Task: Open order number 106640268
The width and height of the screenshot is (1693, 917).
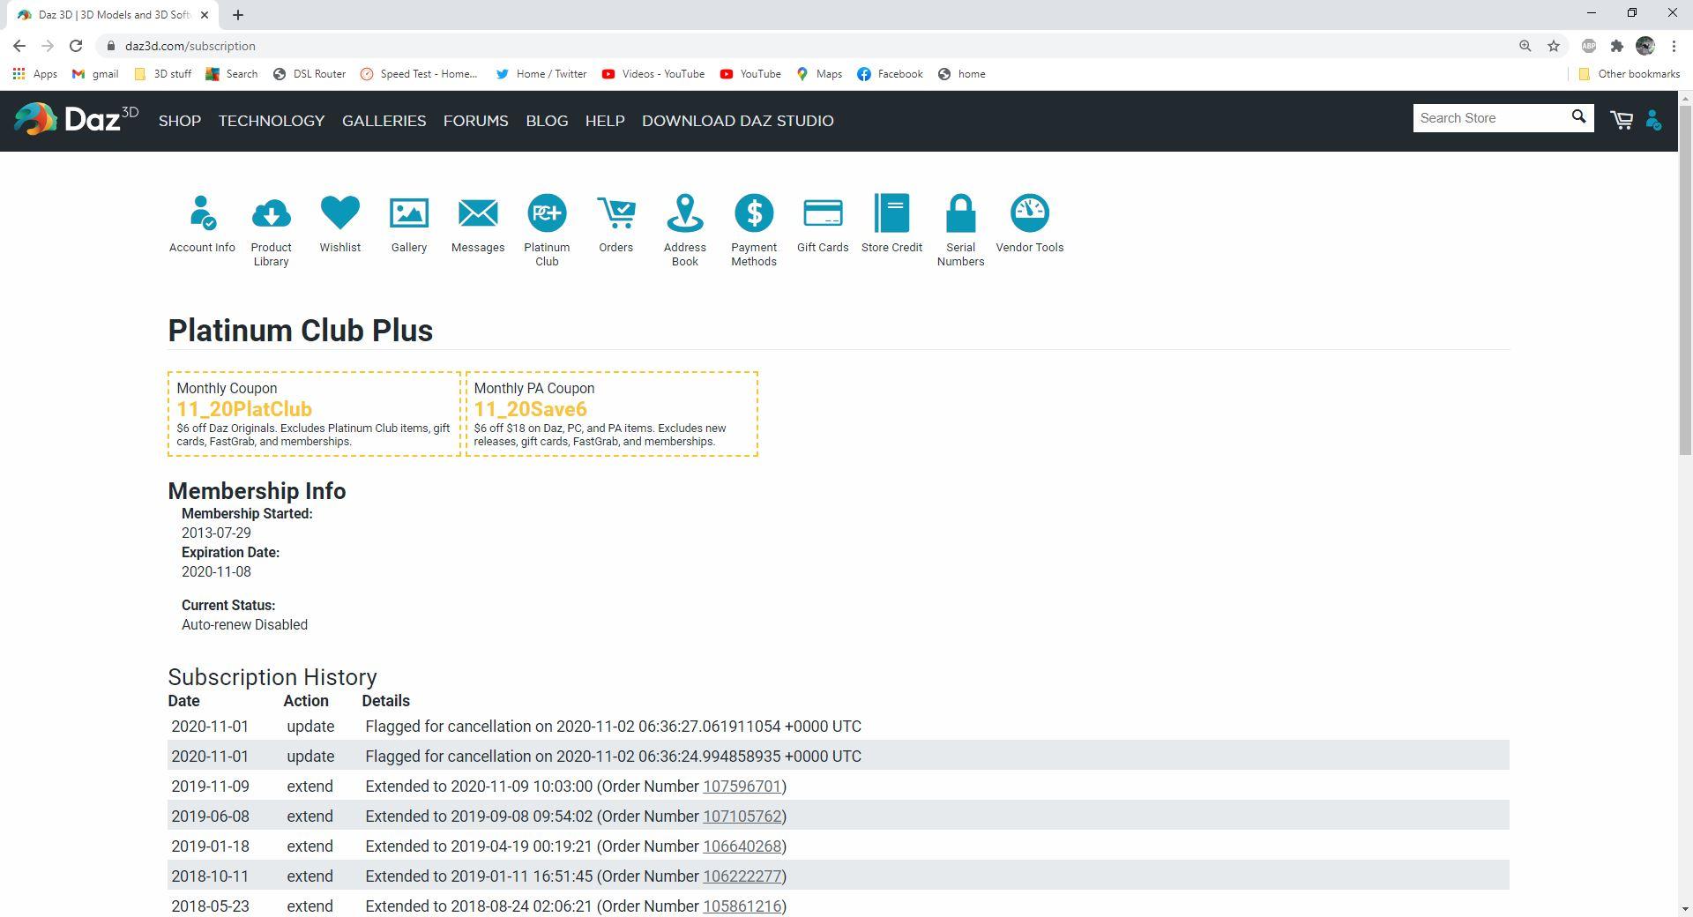Action: point(742,846)
